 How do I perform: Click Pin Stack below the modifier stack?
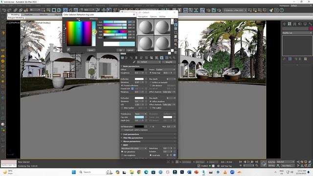(x=285, y=59)
